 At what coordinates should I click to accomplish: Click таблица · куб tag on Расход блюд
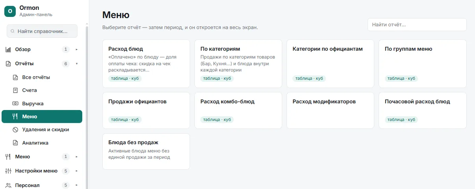[x=125, y=79]
